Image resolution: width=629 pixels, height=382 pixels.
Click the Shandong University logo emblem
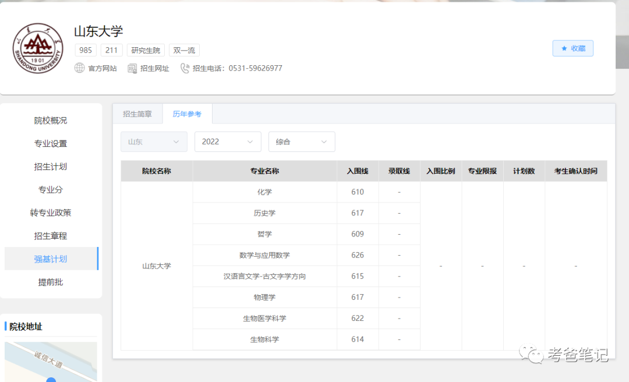coord(38,48)
